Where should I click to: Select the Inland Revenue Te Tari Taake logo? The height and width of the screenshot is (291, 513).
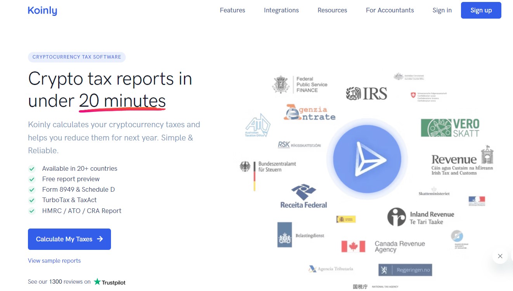421,217
